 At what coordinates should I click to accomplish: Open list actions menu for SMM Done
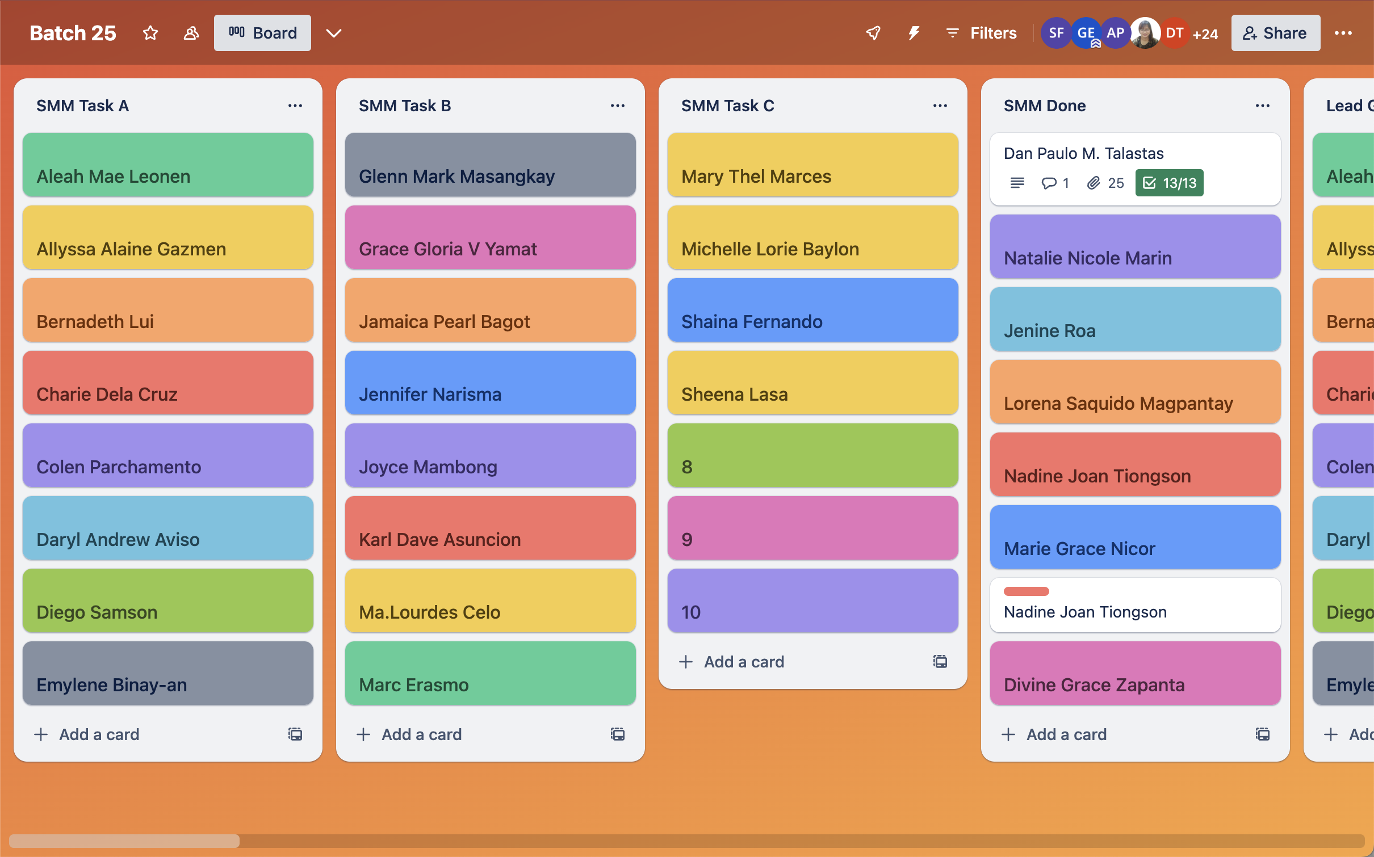coord(1263,106)
